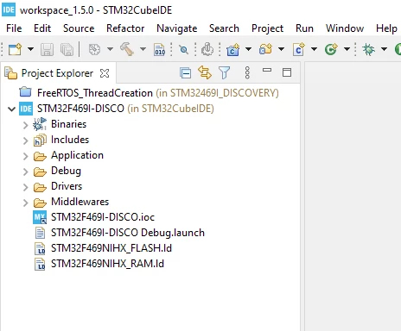Expand the Application folder
The image size is (401, 331).
(x=25, y=156)
